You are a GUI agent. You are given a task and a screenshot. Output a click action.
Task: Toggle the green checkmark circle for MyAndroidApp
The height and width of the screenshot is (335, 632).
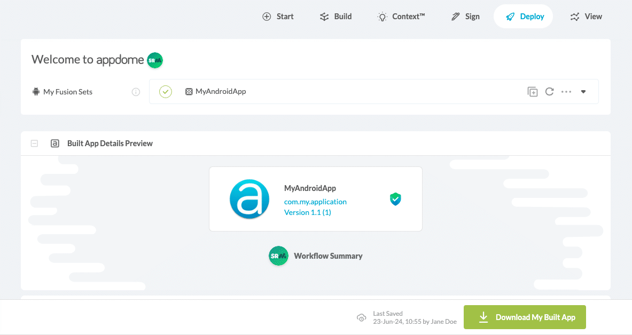(x=166, y=92)
